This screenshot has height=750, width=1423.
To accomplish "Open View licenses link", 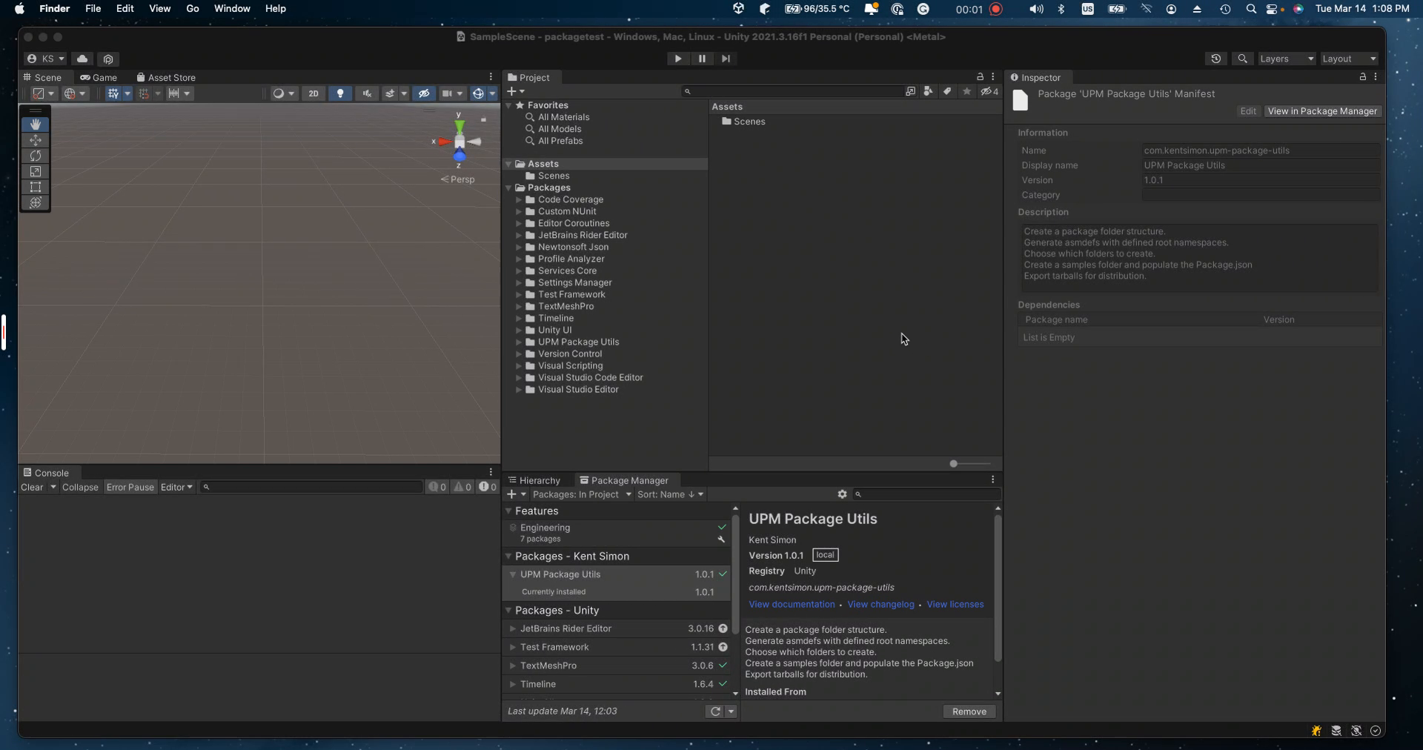I will point(955,605).
